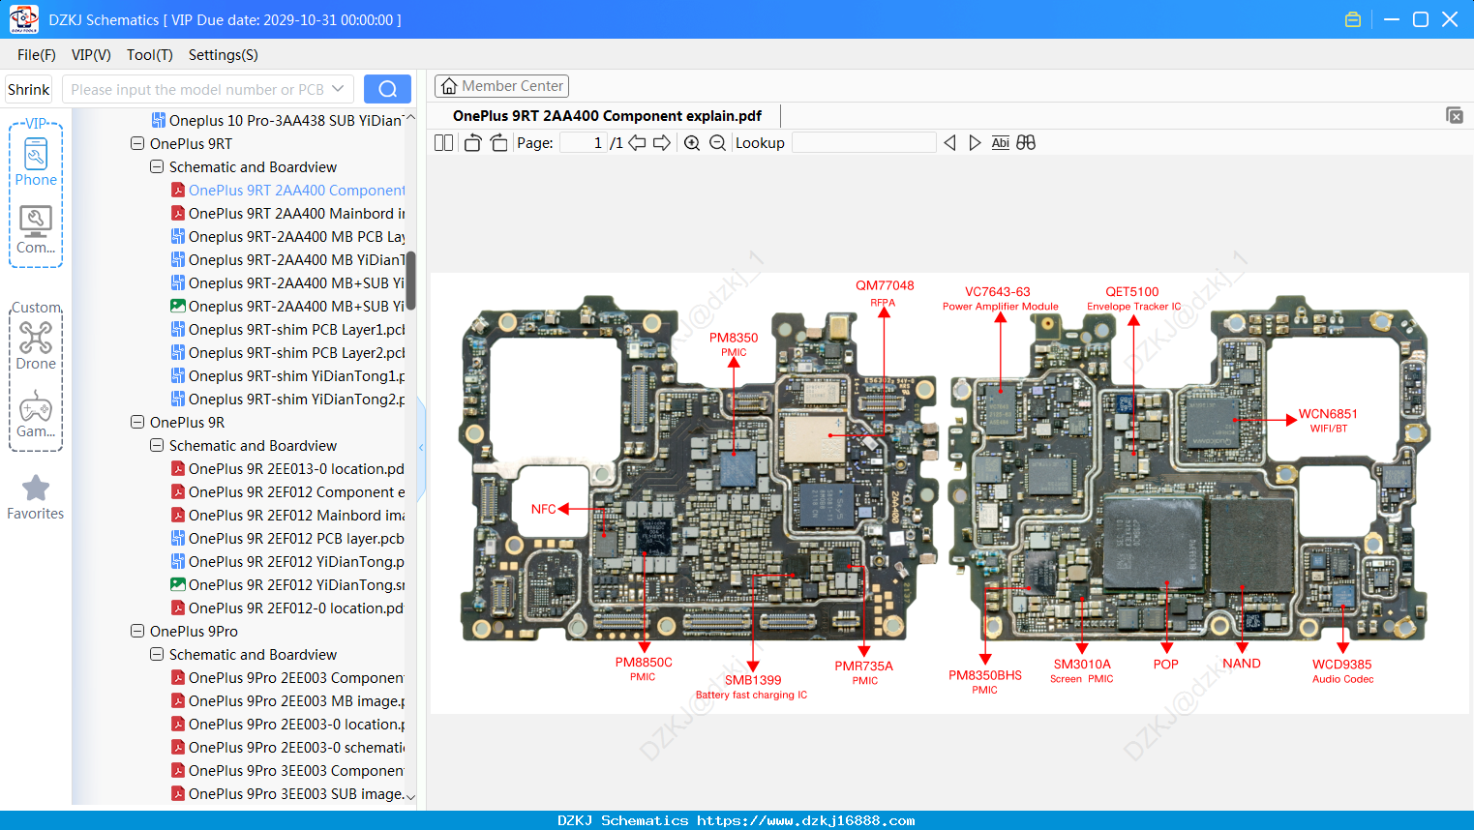
Task: Collapse Schematic and Boardview under OnePlus 9Pro
Action: point(157,654)
